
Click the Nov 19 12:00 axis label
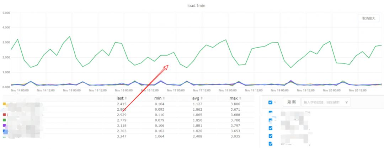pos(306,90)
